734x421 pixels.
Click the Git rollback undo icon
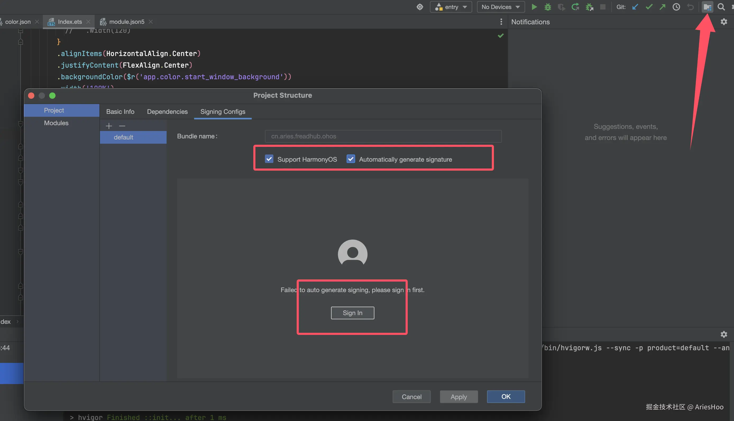tap(691, 7)
